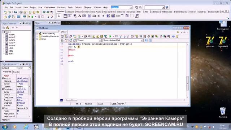231x130 pixels.
Task: Open the component selector dropdown in Object Inspector
Action: click(29, 68)
